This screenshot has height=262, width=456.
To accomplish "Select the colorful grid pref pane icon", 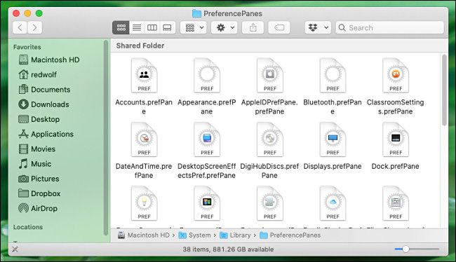I will click(x=207, y=203).
